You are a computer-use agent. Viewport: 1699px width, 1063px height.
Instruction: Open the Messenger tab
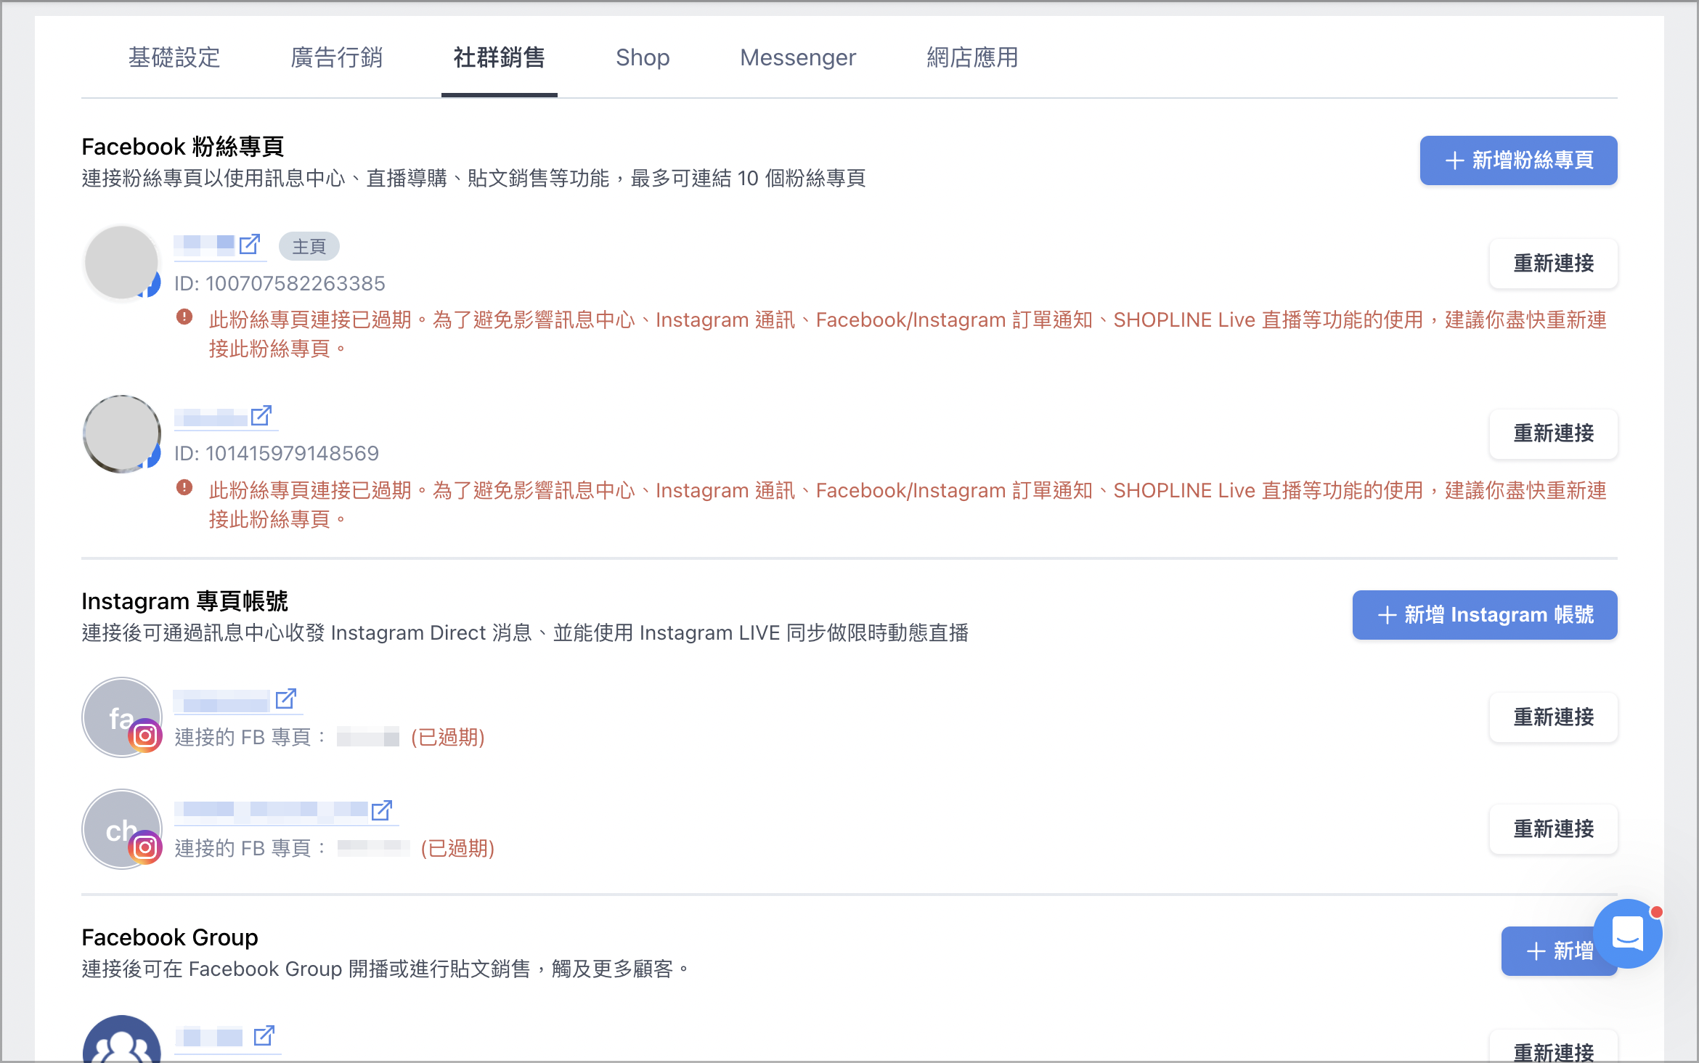[798, 57]
